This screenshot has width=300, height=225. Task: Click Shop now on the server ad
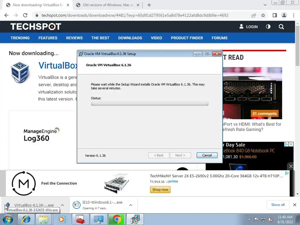point(160,190)
